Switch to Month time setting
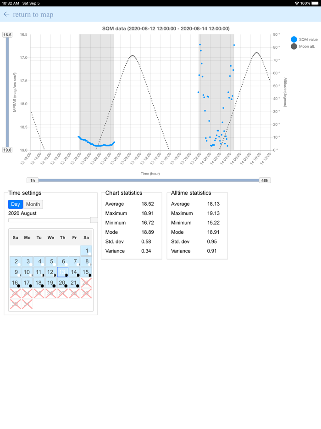This screenshot has height=429, width=321. point(33,204)
